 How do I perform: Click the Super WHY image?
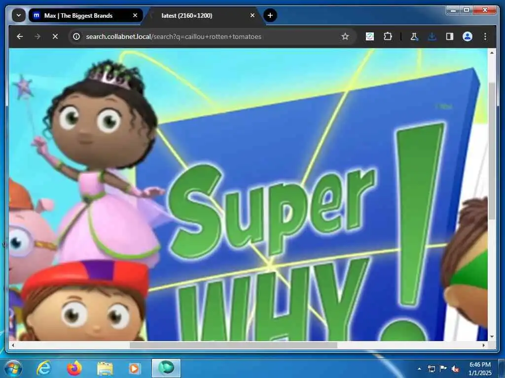tap(248, 195)
